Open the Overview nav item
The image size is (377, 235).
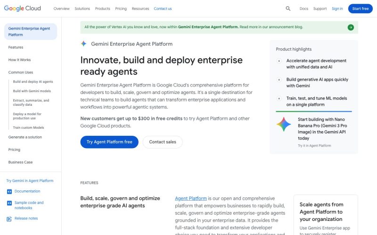point(62,8)
